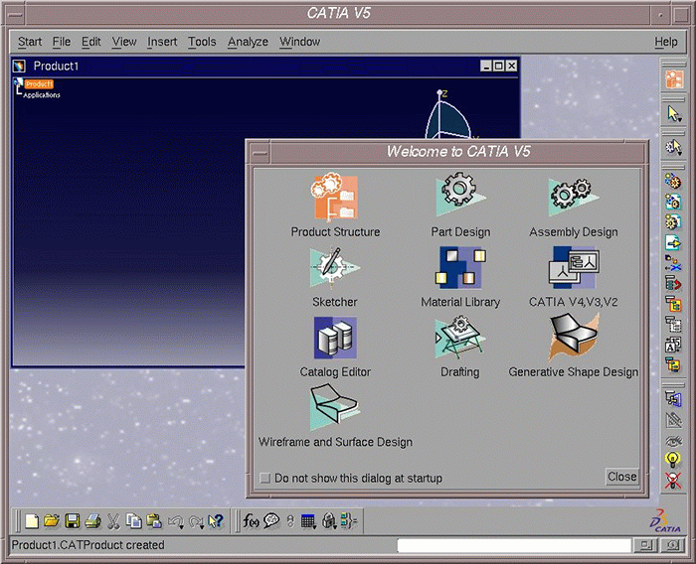Click blue X replace icon in right toolbar
The width and height of the screenshot is (696, 564).
673,263
